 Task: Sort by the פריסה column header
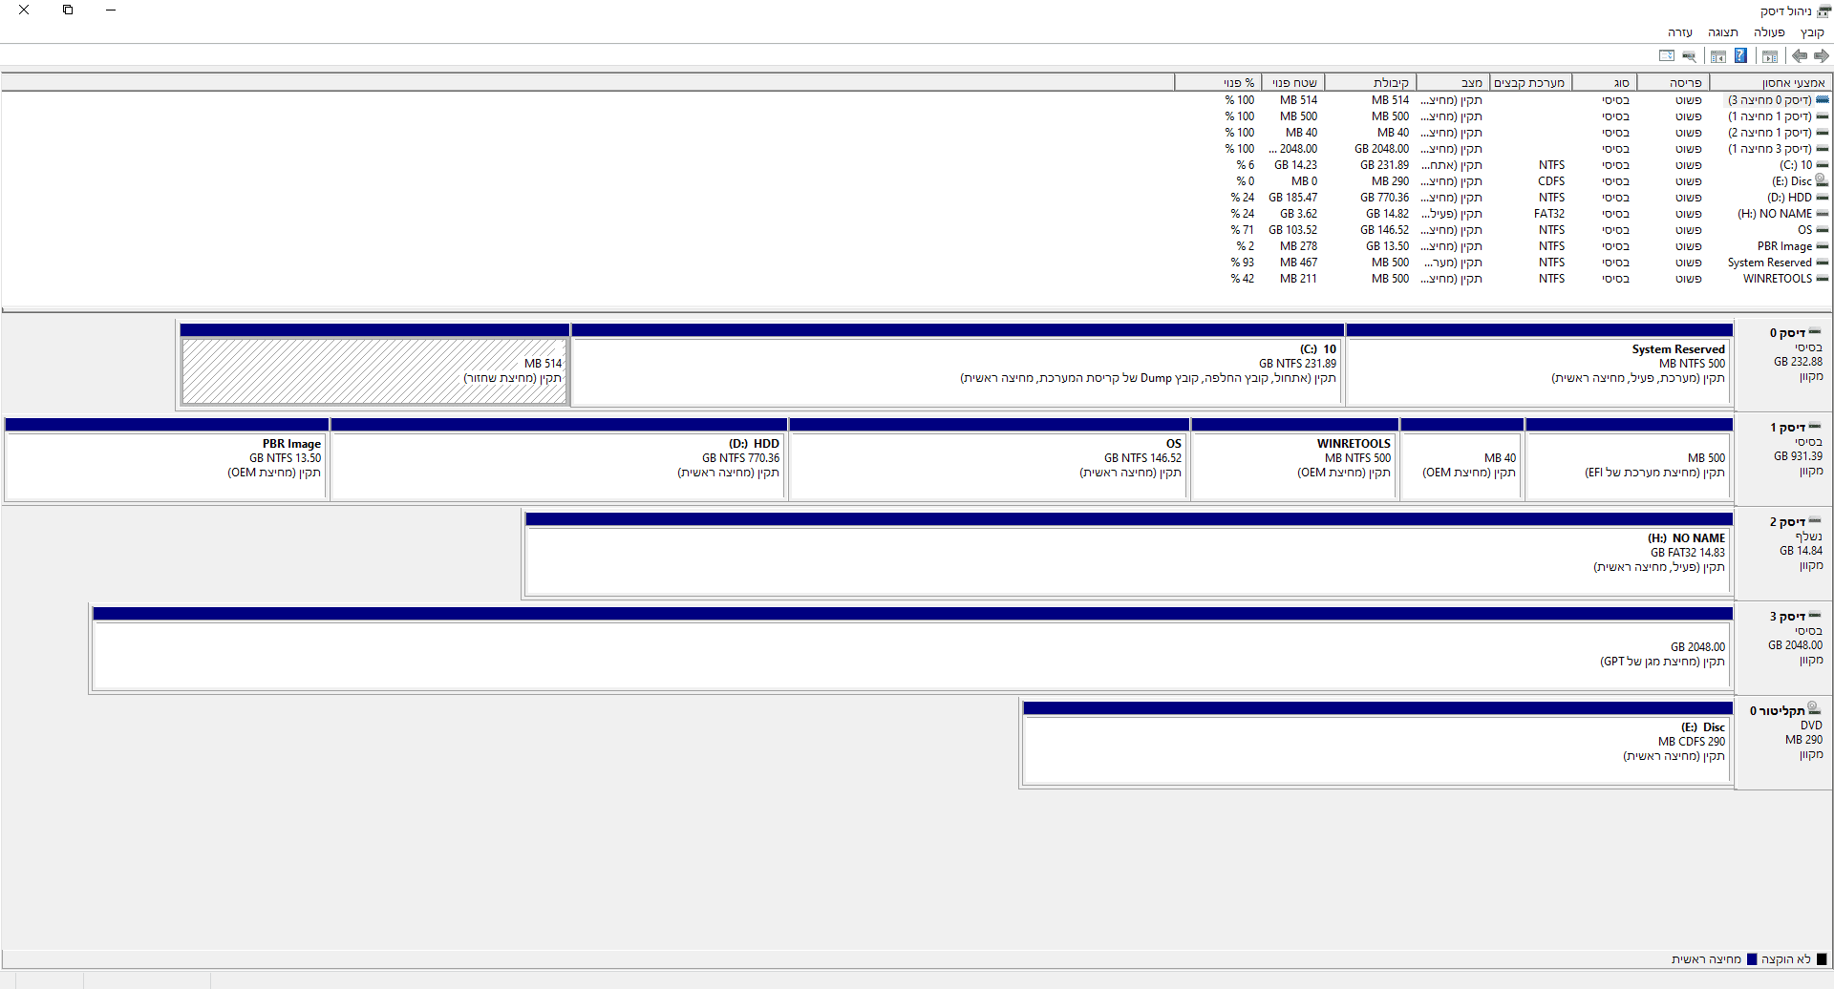[x=1674, y=83]
